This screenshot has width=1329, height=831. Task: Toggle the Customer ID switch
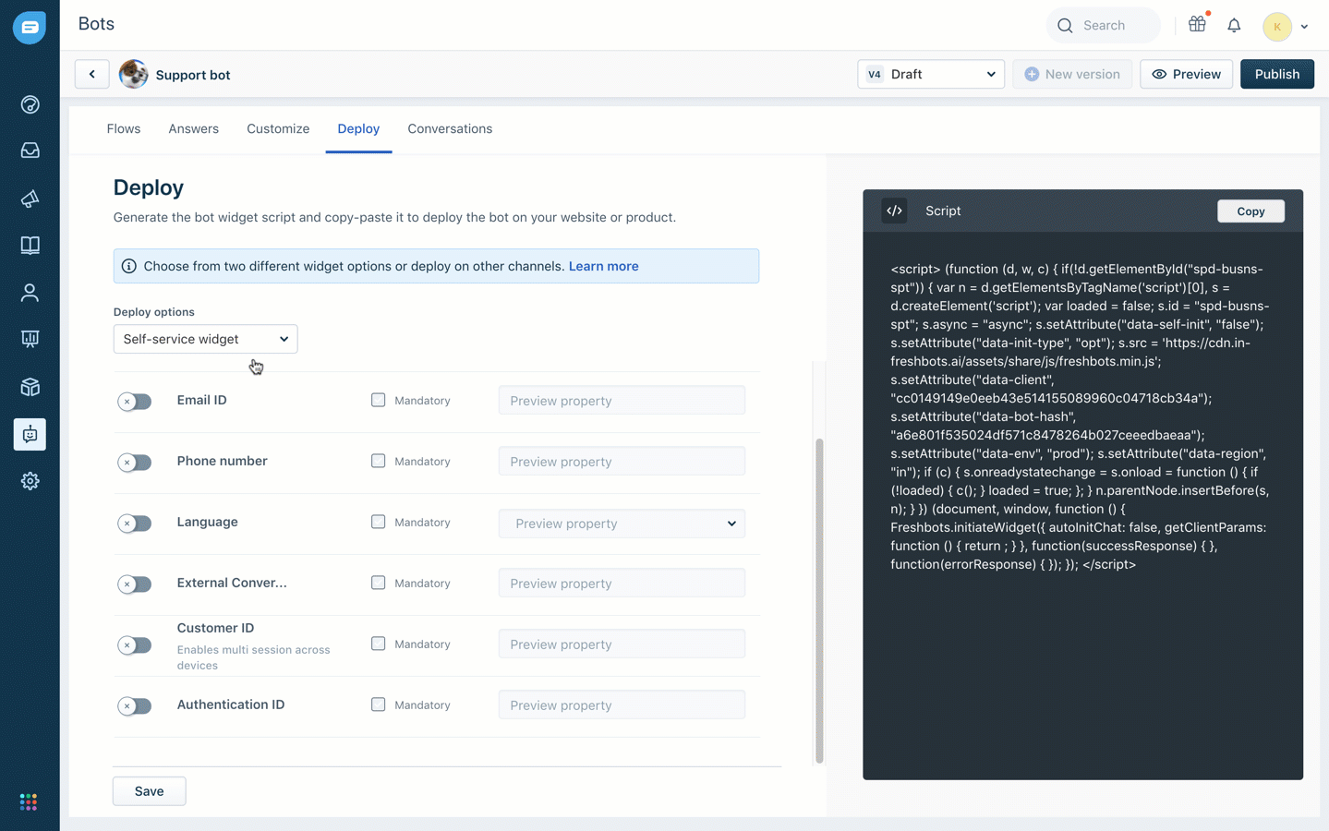click(135, 645)
